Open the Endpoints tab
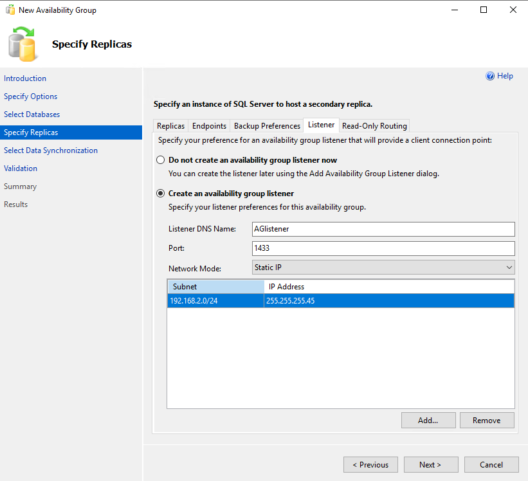This screenshot has width=528, height=481. tap(209, 126)
